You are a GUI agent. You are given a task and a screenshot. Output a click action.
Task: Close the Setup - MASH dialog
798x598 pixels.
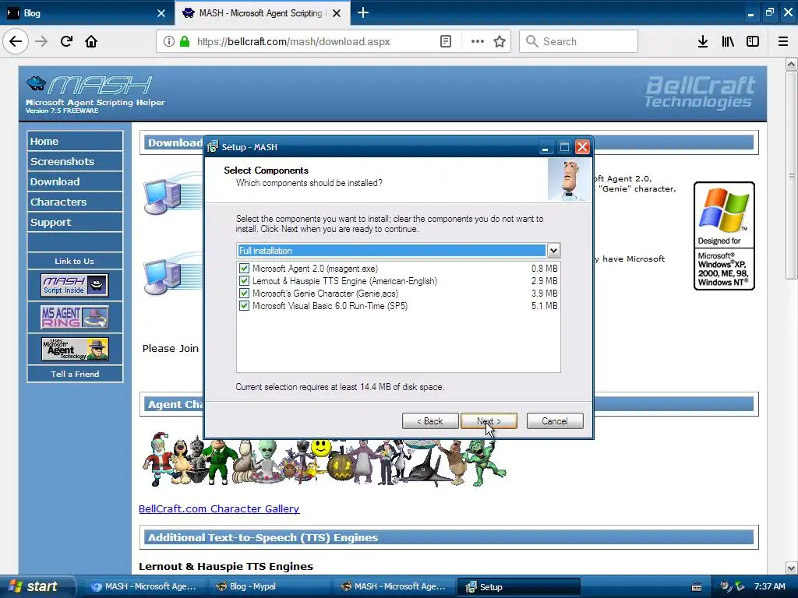coord(582,147)
